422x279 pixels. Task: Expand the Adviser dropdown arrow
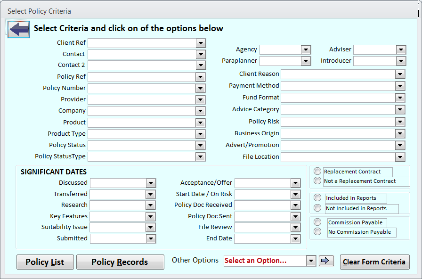[401, 49]
